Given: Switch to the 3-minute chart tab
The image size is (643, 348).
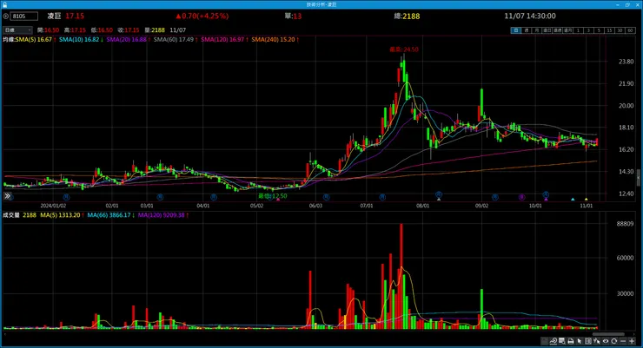Looking at the screenshot, I should pyautogui.click(x=589, y=30).
